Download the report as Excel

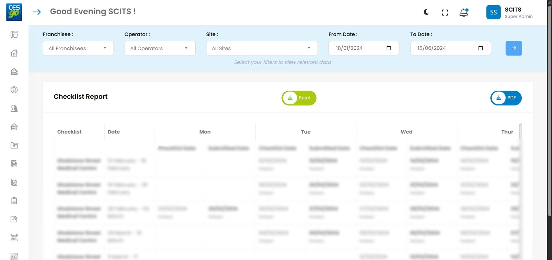click(299, 98)
